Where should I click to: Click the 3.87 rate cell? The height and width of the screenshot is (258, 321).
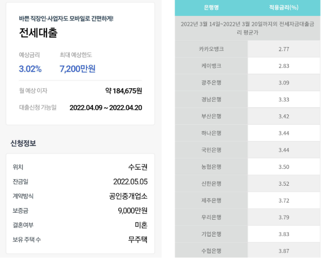pyautogui.click(x=284, y=251)
